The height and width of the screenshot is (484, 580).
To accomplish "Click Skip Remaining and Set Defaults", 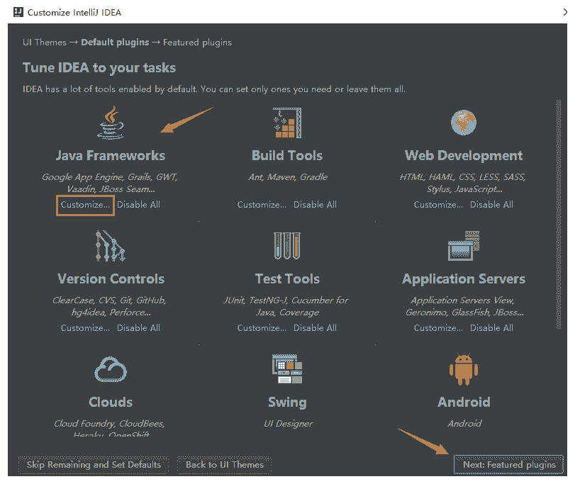I will [x=94, y=465].
